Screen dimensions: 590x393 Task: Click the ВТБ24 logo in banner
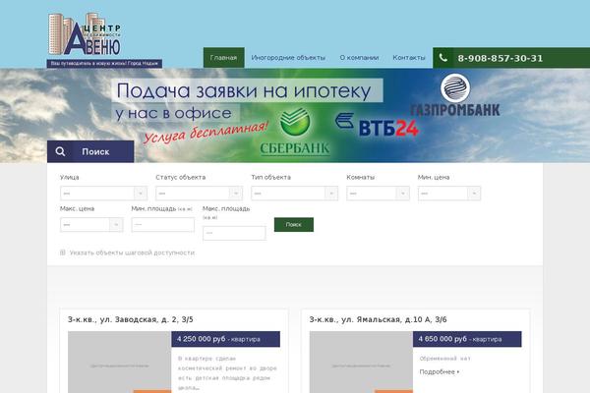pyautogui.click(x=377, y=126)
